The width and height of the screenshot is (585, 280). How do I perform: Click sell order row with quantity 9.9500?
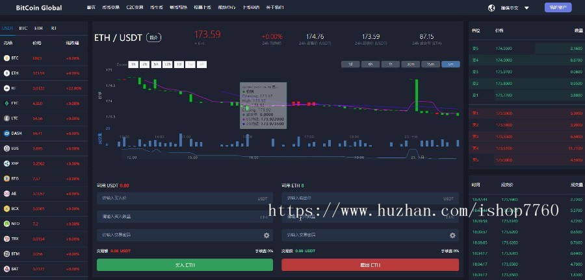tap(526, 84)
